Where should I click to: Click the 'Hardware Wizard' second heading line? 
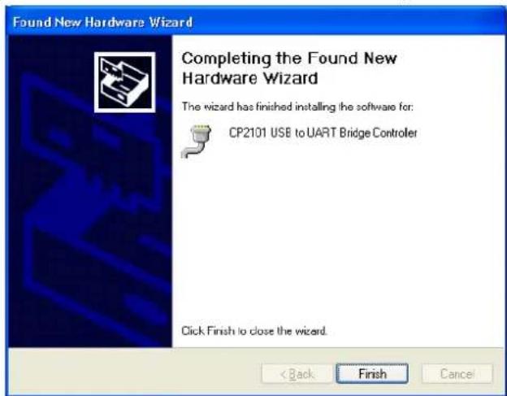[x=249, y=78]
